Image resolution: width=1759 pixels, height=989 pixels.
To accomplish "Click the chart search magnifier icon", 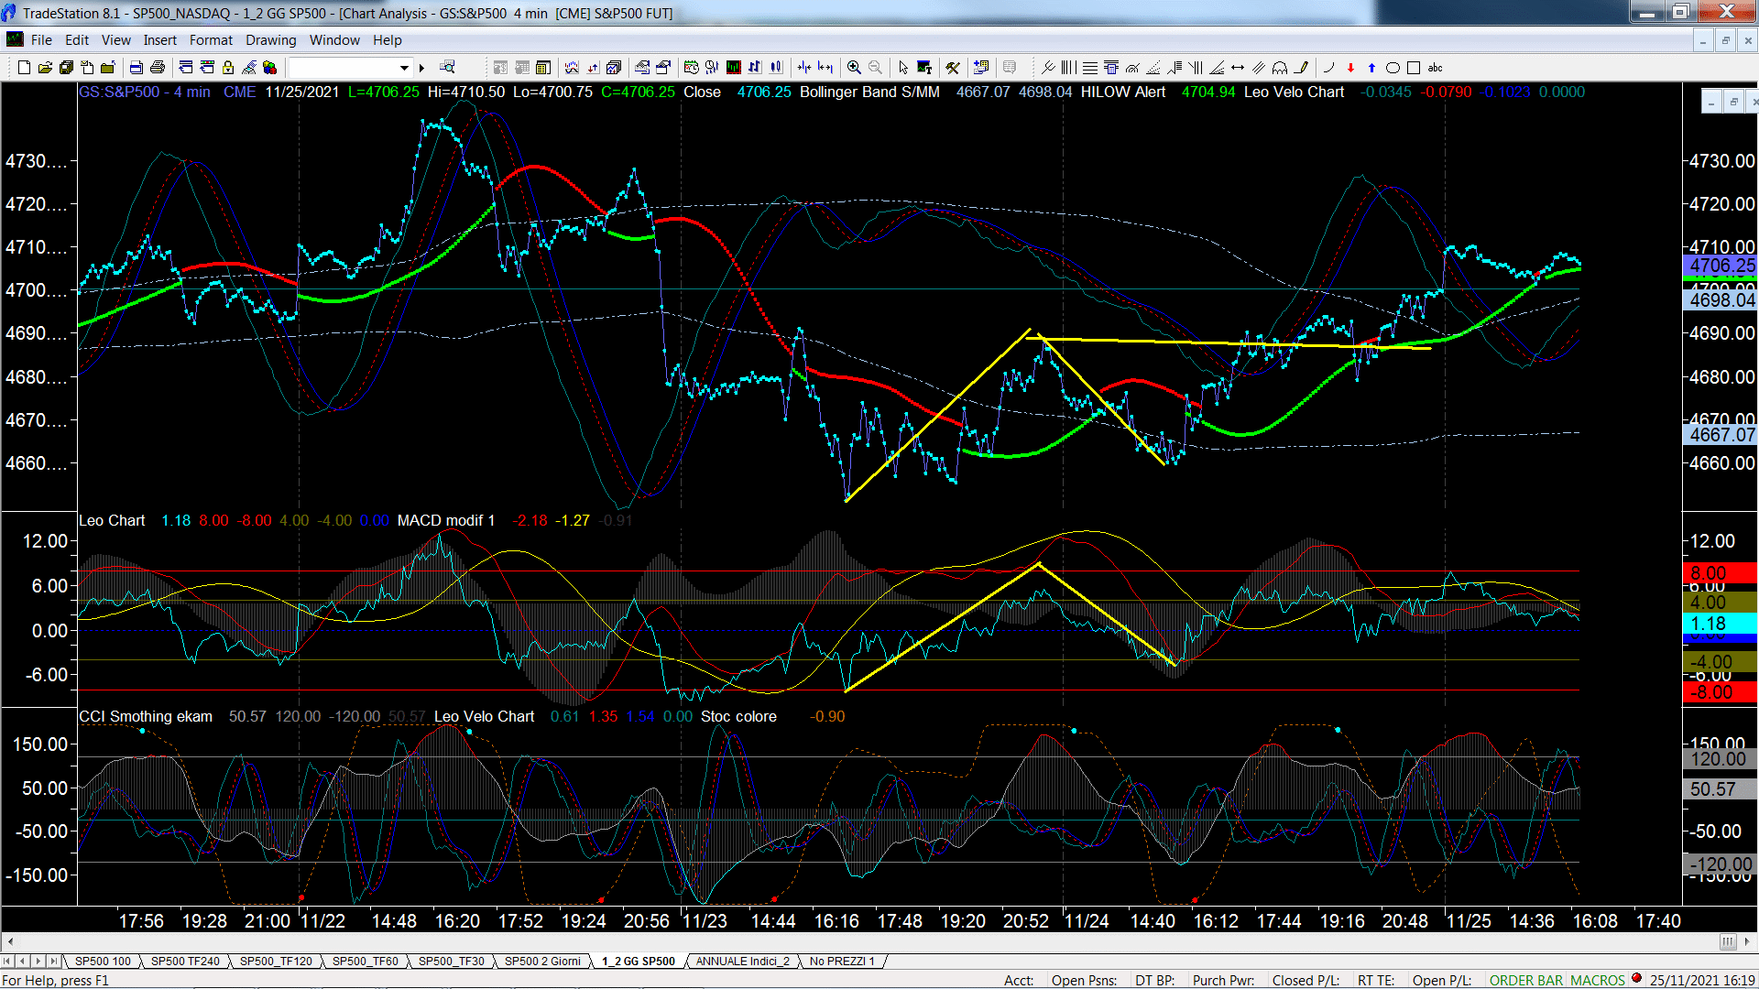I will point(447,68).
